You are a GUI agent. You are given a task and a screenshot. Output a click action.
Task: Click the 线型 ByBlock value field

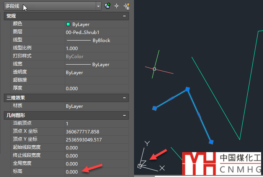pyautogui.click(x=96, y=40)
